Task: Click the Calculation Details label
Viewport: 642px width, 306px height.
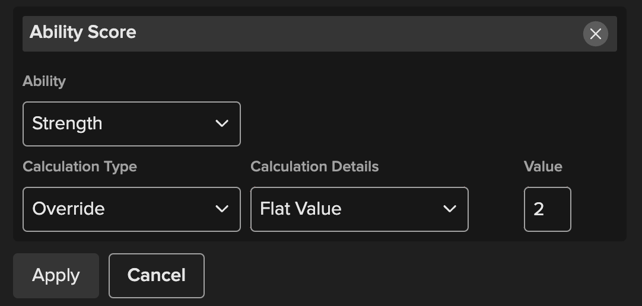Action: pos(314,167)
